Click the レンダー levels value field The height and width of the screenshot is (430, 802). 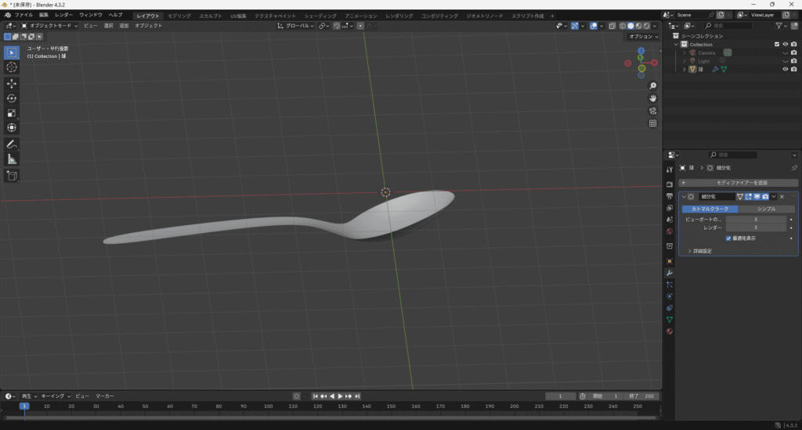pos(756,228)
